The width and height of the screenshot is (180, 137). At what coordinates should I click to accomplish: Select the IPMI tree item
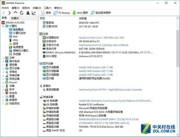pyautogui.click(x=15, y=40)
